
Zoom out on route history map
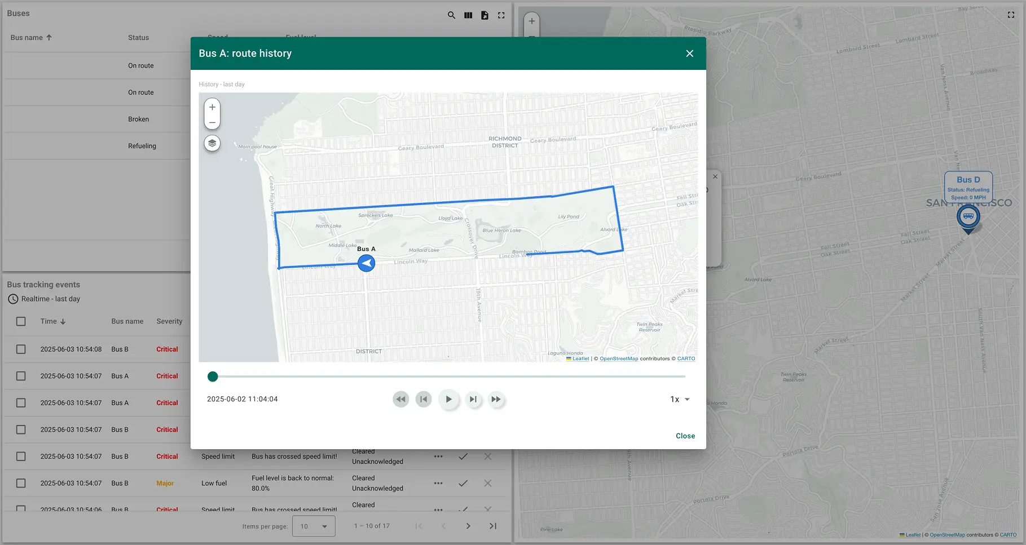[x=212, y=122]
